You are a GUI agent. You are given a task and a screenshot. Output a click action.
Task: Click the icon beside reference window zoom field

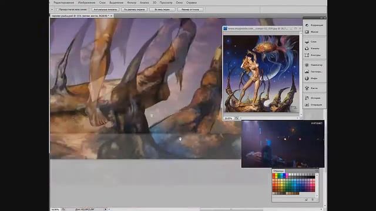[x=236, y=118]
